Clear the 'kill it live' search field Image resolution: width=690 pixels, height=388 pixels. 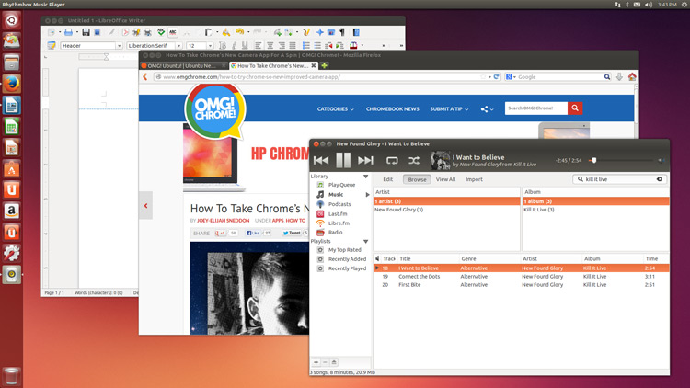click(660, 179)
